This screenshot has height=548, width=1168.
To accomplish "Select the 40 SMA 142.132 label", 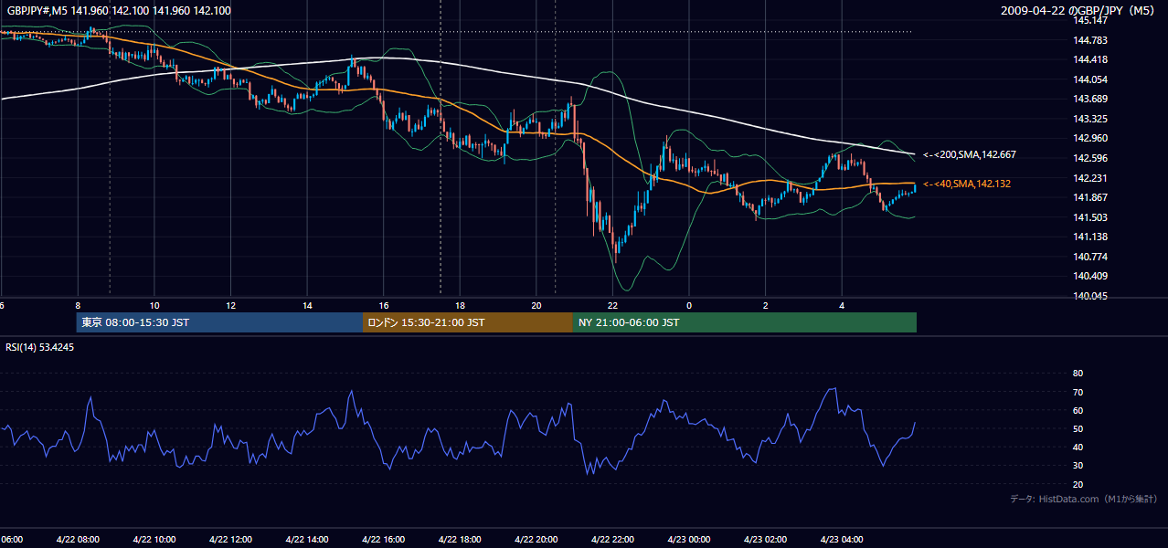I will pos(967,184).
